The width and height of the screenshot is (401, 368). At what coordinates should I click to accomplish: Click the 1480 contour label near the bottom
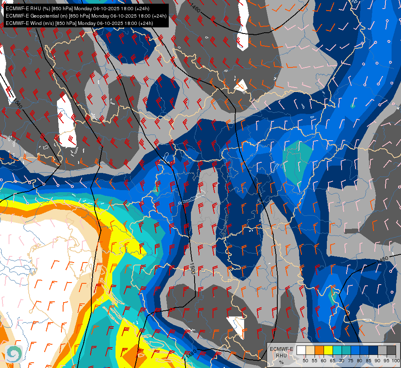[x=191, y=354]
